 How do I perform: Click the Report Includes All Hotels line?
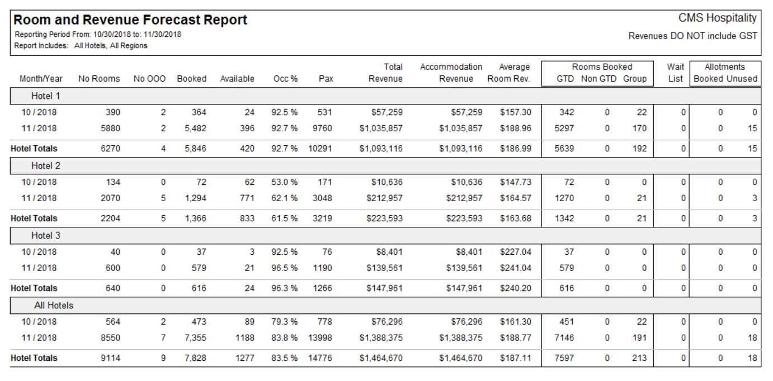(81, 46)
